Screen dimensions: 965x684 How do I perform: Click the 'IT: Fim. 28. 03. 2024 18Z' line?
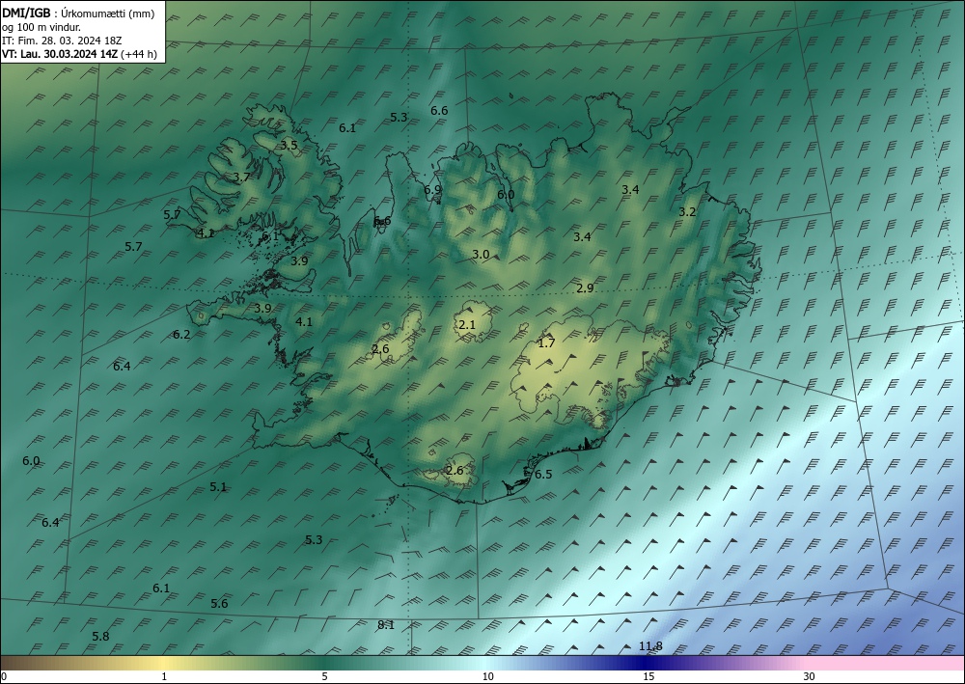[62, 41]
